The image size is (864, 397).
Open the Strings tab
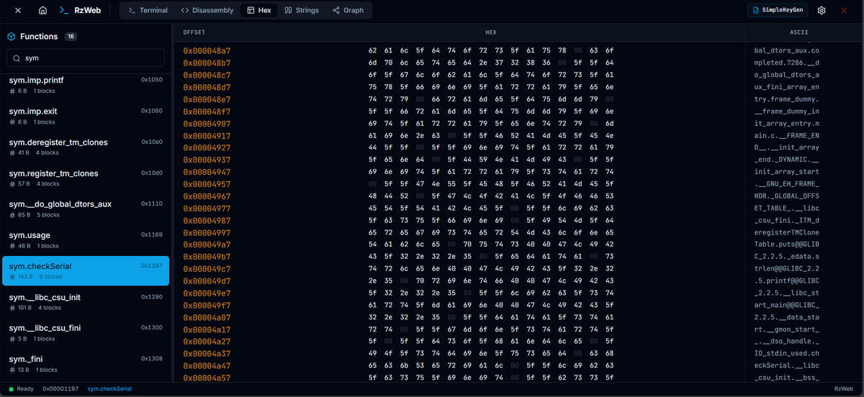tap(302, 11)
